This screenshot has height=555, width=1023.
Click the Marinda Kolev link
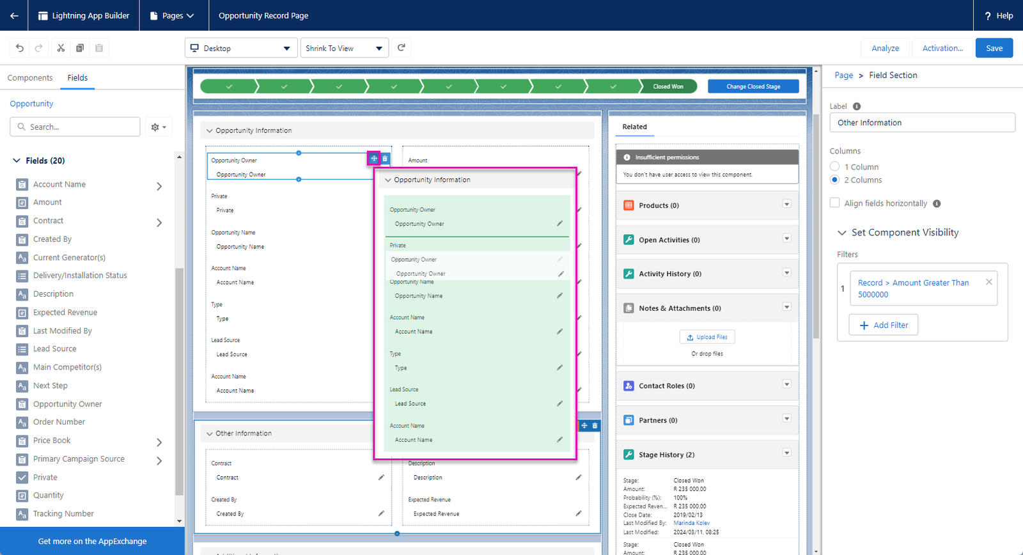pyautogui.click(x=691, y=523)
